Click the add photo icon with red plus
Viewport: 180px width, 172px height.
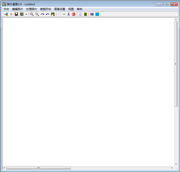tap(6, 14)
